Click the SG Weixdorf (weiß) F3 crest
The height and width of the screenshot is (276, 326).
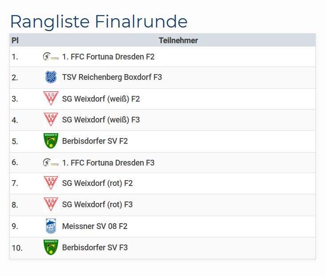pos(51,120)
